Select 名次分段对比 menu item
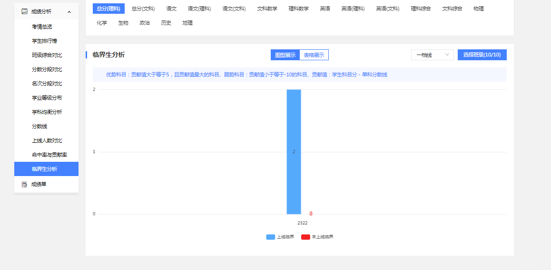Viewport: 551px width, 270px height. (x=47, y=84)
